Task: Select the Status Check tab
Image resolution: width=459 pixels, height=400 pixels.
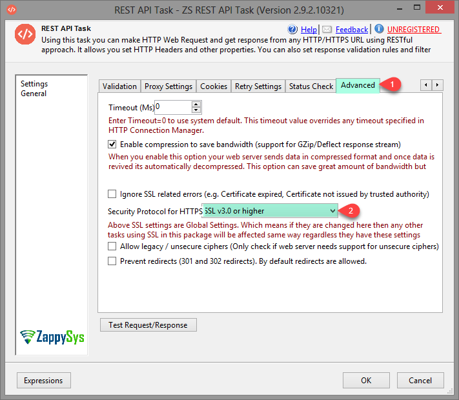Action: [311, 86]
